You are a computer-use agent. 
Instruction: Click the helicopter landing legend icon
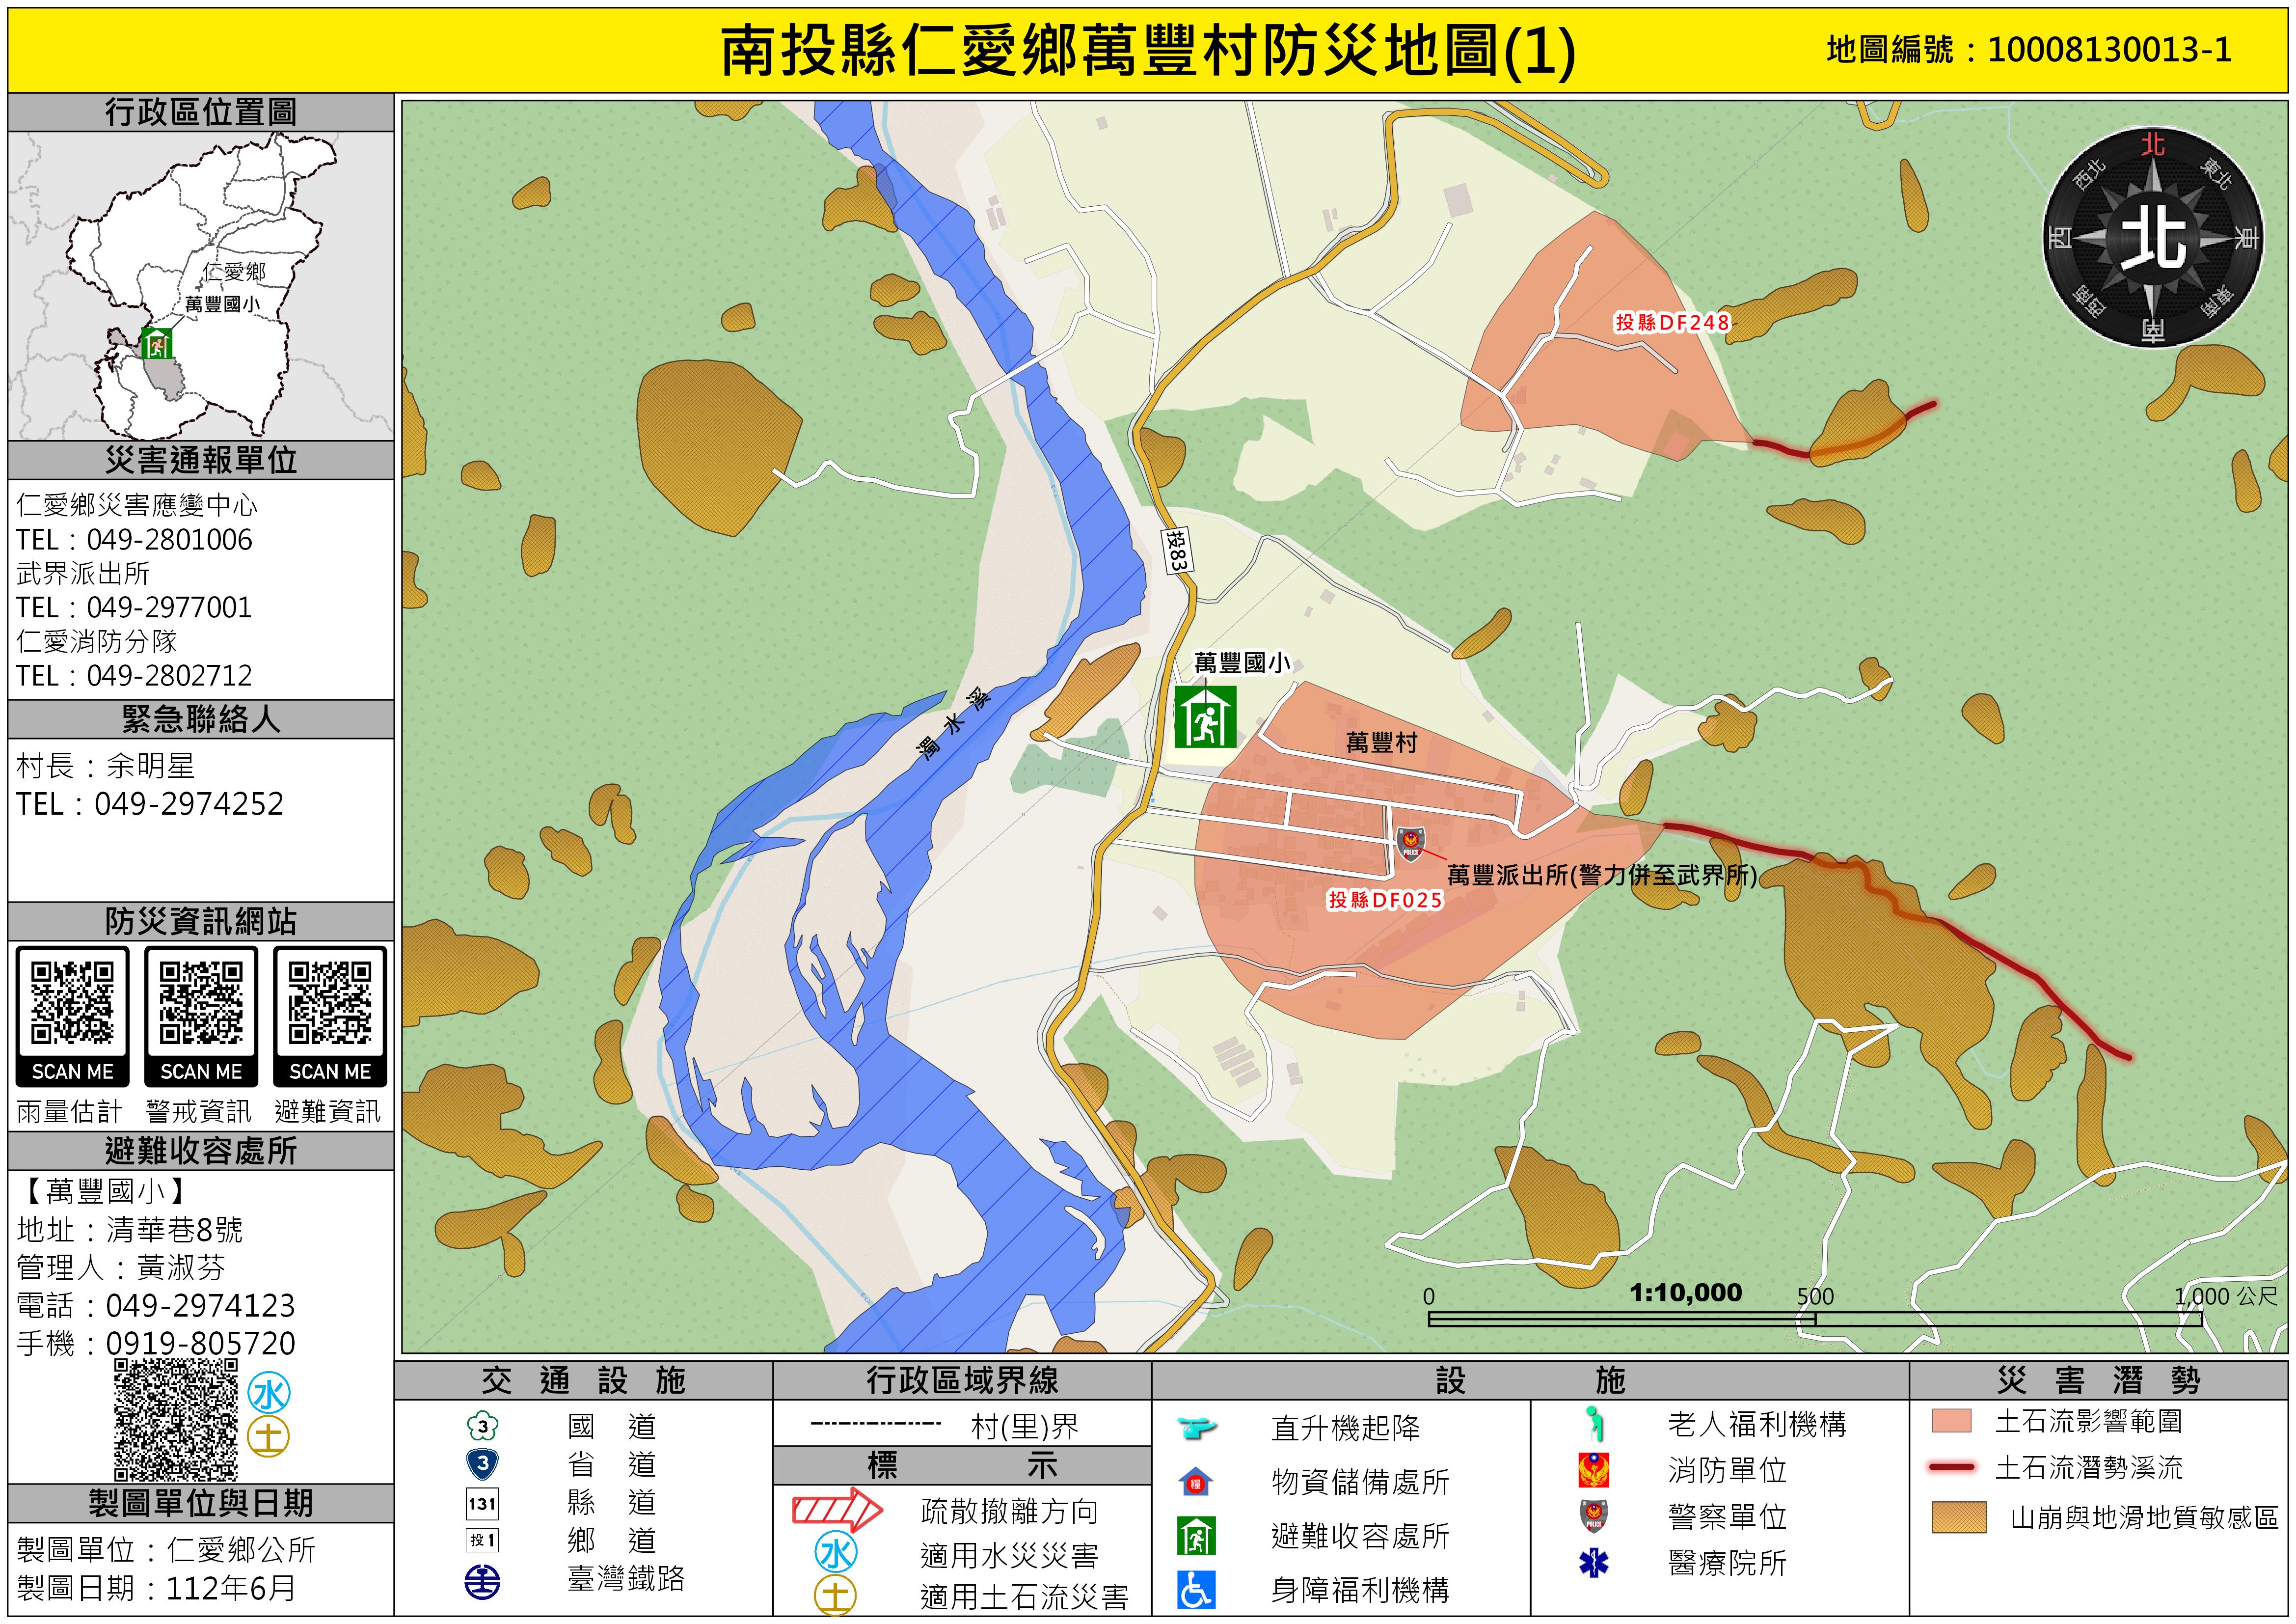[1196, 1427]
